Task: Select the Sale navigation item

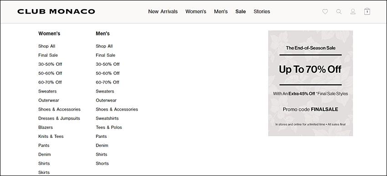Action: coord(241,11)
